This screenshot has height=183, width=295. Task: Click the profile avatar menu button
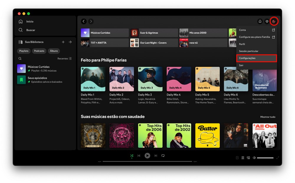(274, 22)
